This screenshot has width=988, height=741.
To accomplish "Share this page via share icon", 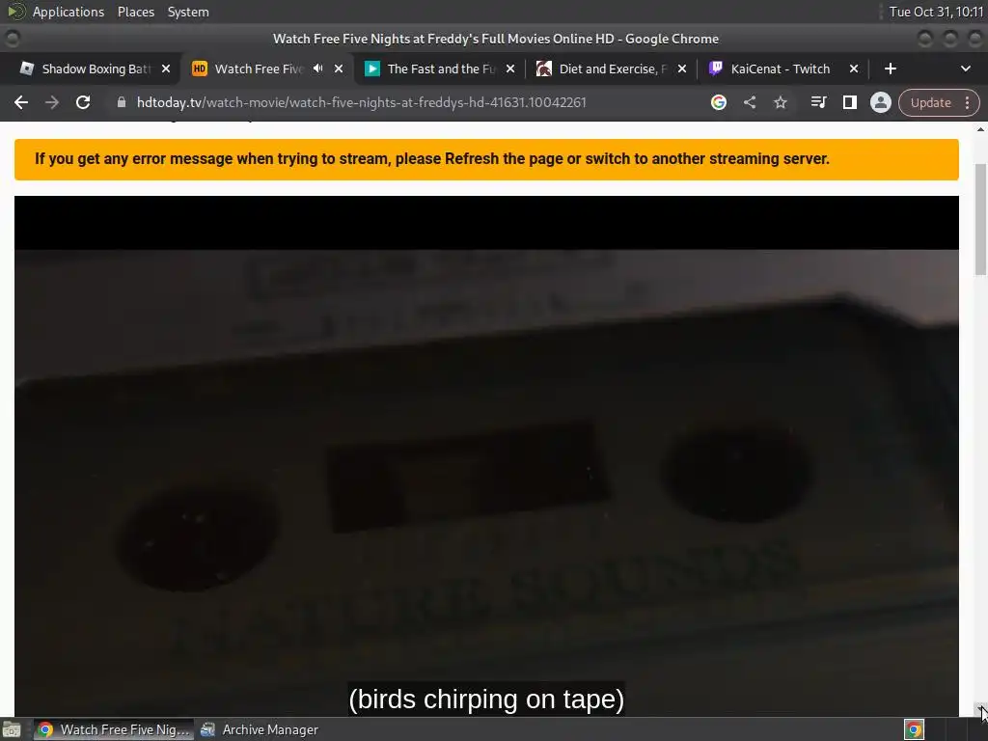I will [749, 102].
